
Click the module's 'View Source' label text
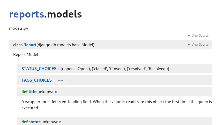pyautogui.click(x=200, y=36)
